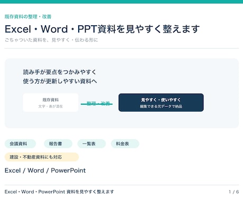Click the 文字・表が混在 caption
This screenshot has height=200, width=243.
pos(51,106)
